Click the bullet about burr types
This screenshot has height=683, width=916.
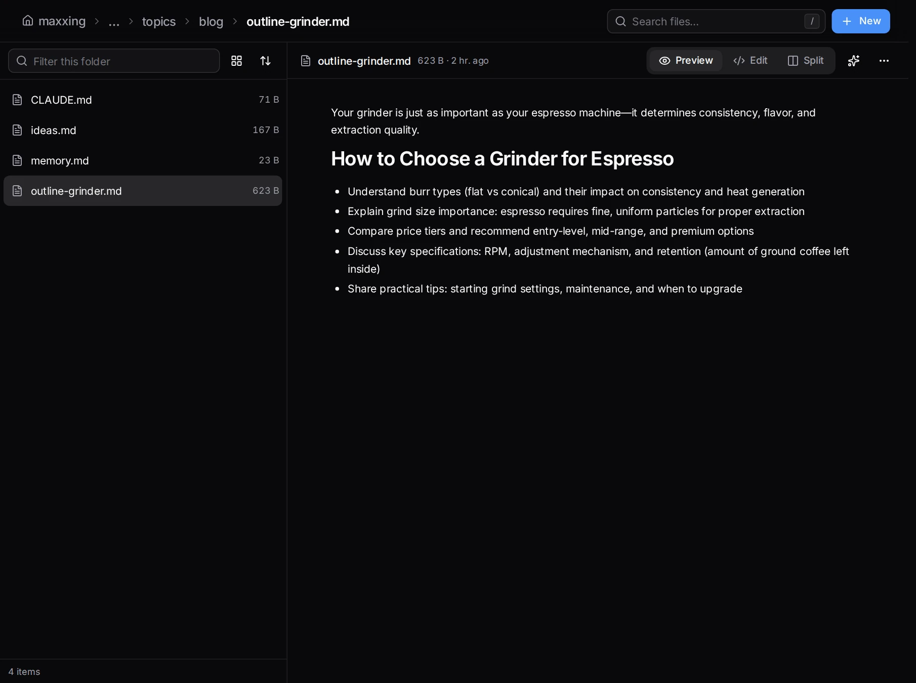pyautogui.click(x=576, y=192)
